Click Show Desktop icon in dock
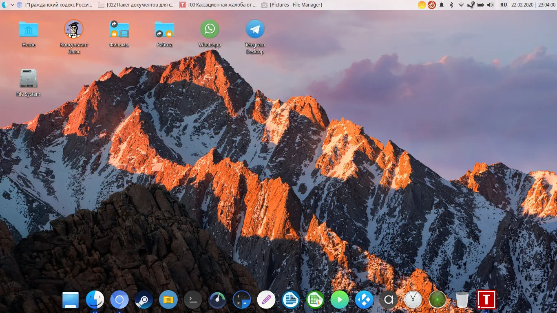 (71, 300)
